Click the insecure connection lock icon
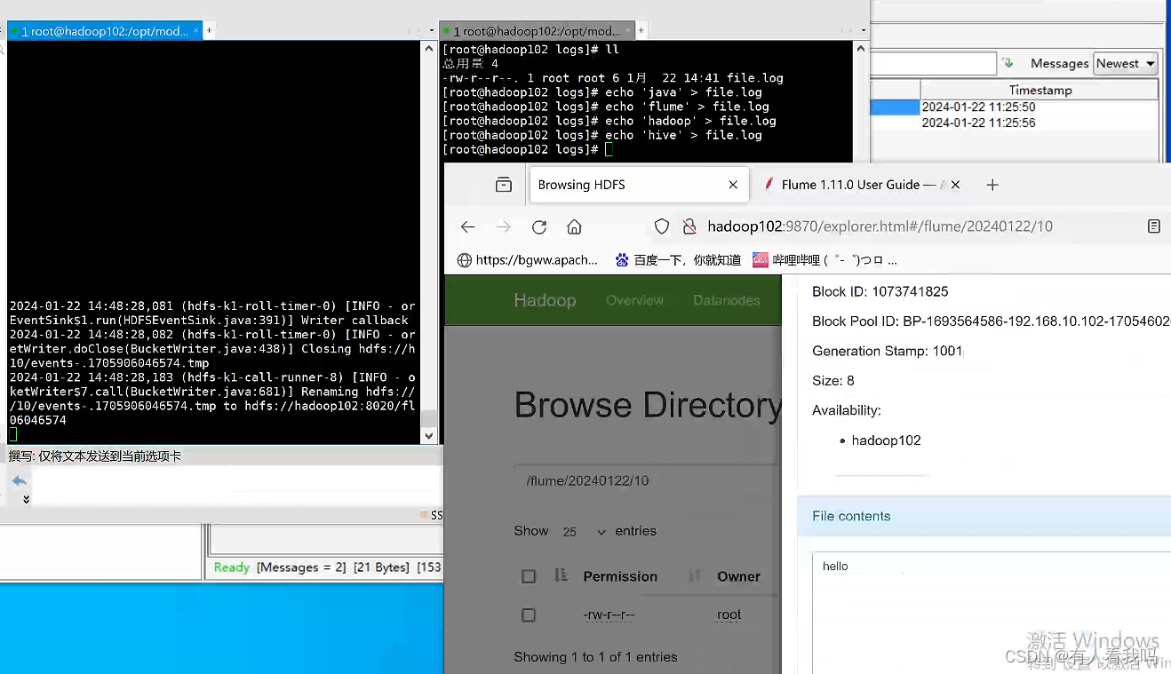This screenshot has height=674, width=1171. (x=689, y=226)
